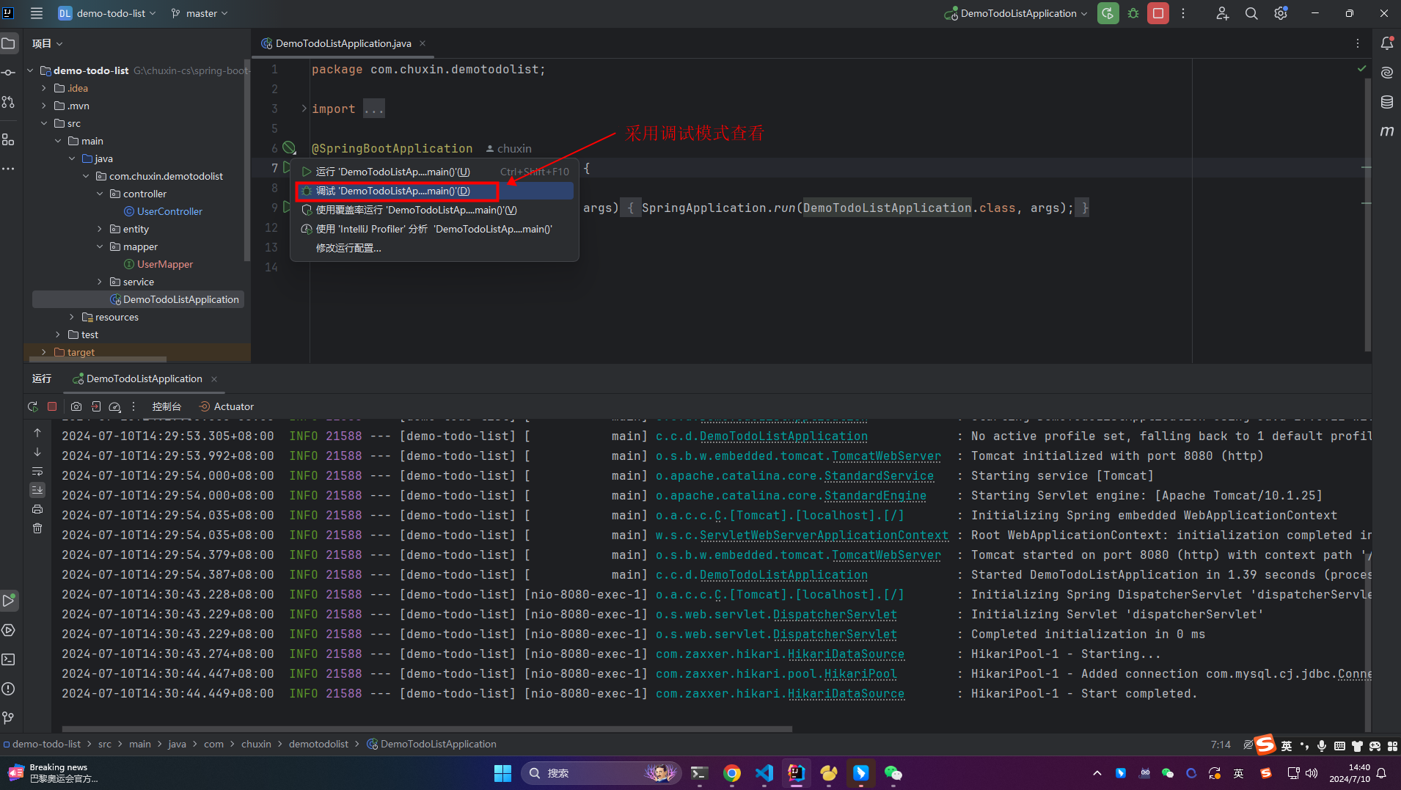Open the Database tool window

point(1387,102)
